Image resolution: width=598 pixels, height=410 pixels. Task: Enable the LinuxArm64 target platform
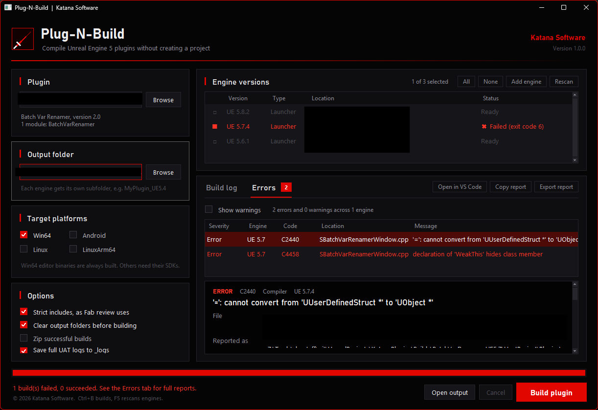point(73,249)
